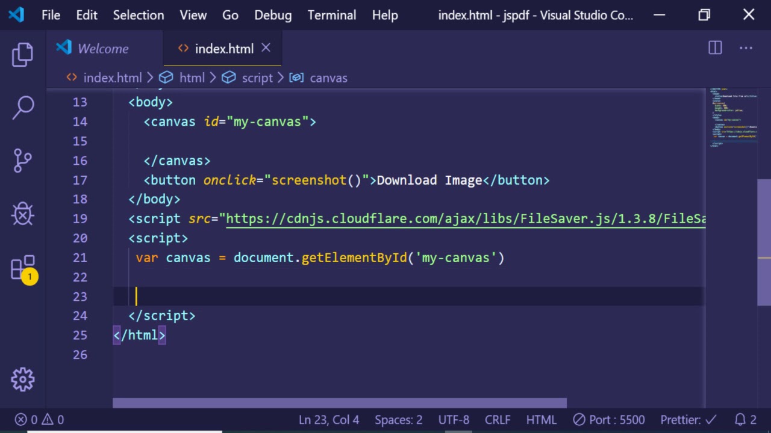Click the Prettier formatter status item

point(688,420)
